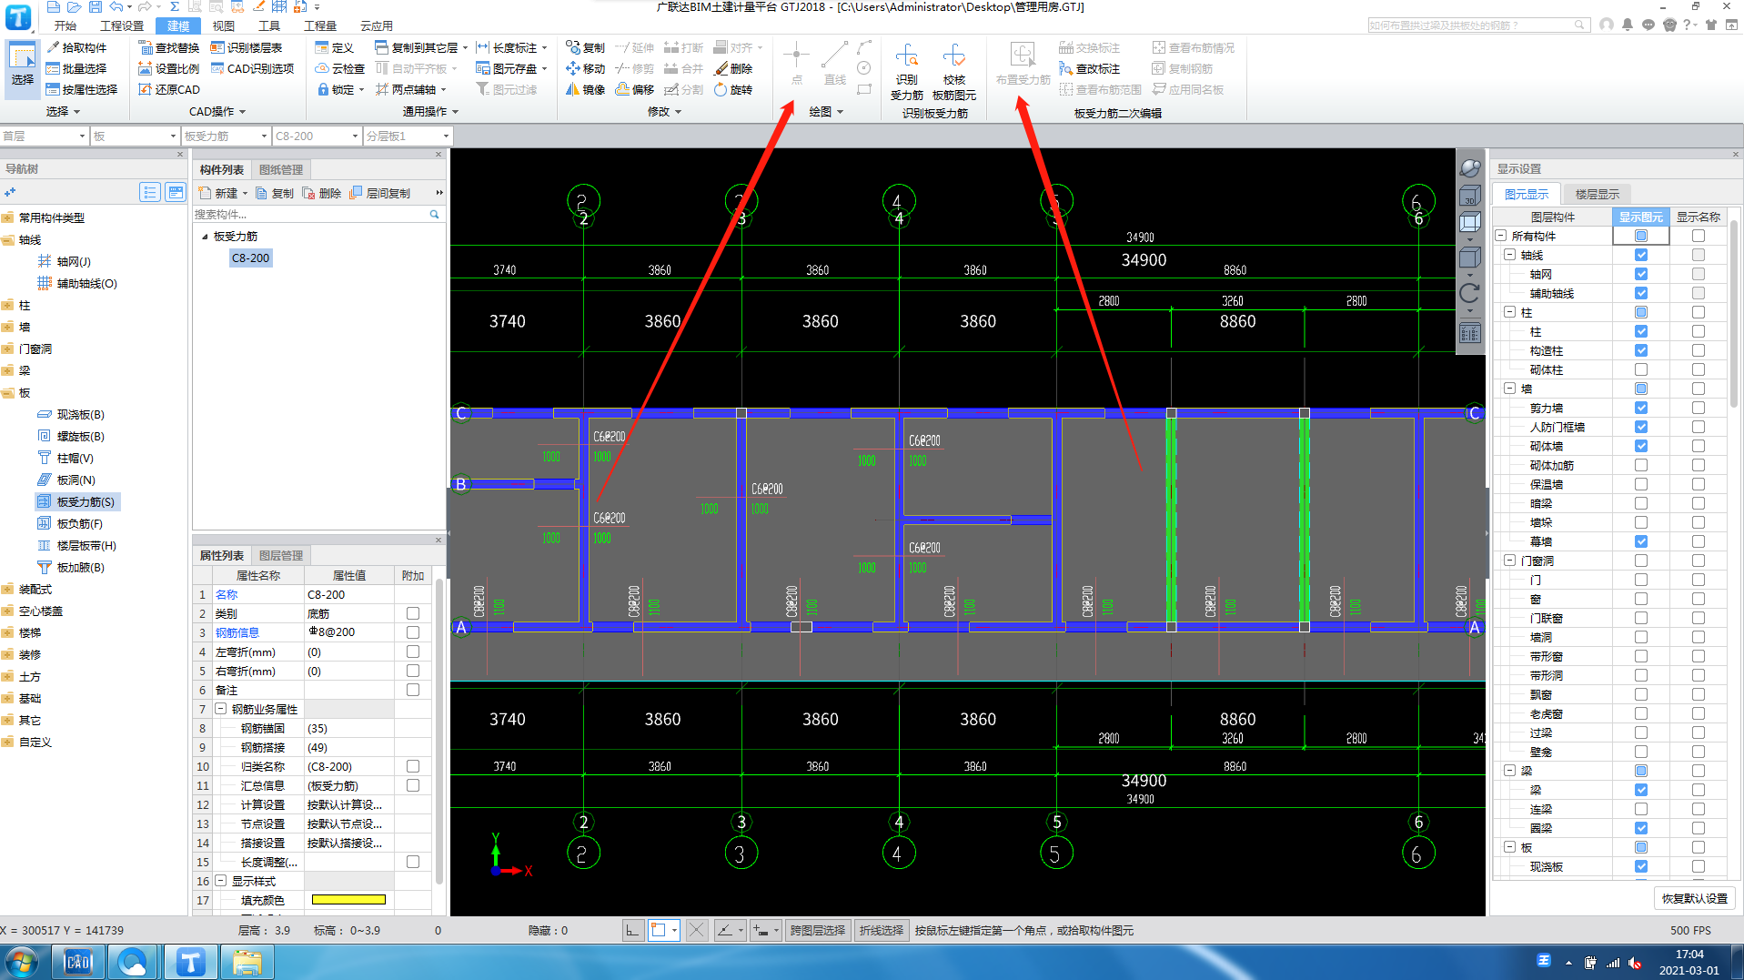Click the 批量选择 batch select tool
The width and height of the screenshot is (1744, 980).
tap(76, 68)
